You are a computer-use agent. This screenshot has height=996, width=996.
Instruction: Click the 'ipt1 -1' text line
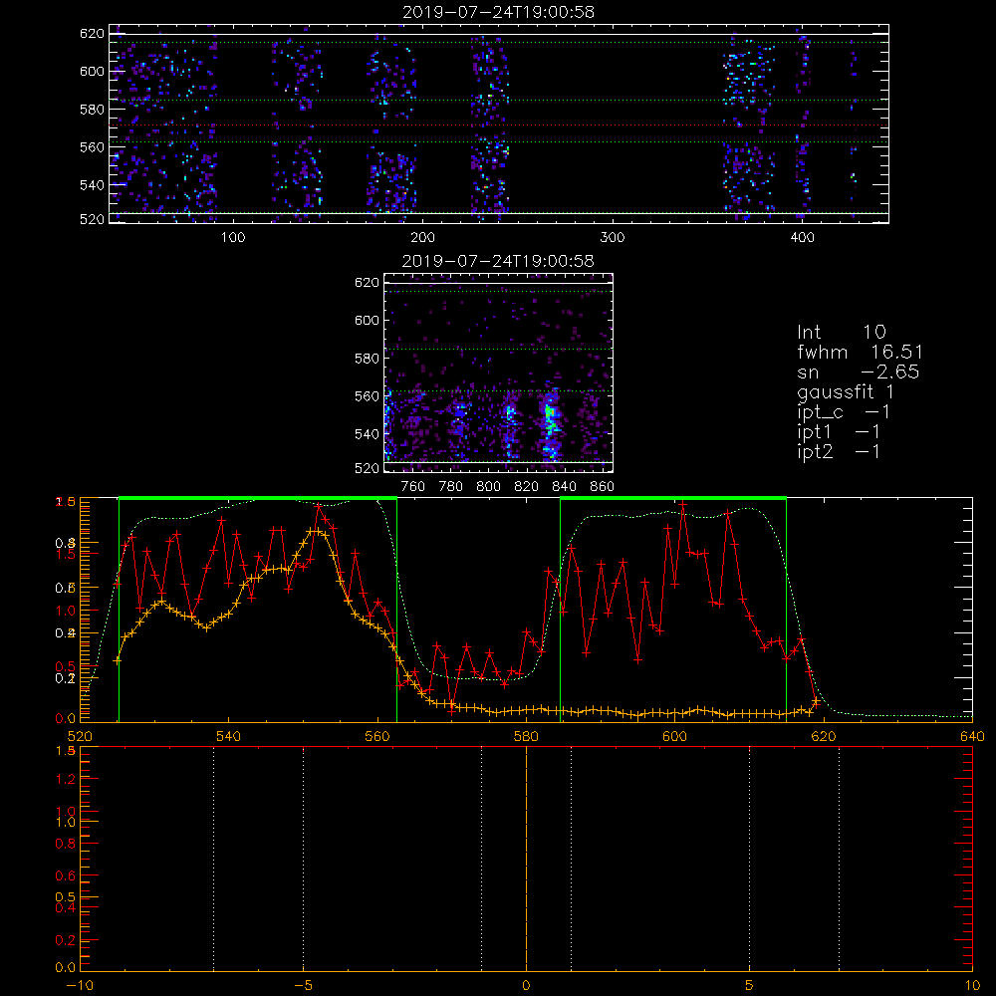[839, 432]
